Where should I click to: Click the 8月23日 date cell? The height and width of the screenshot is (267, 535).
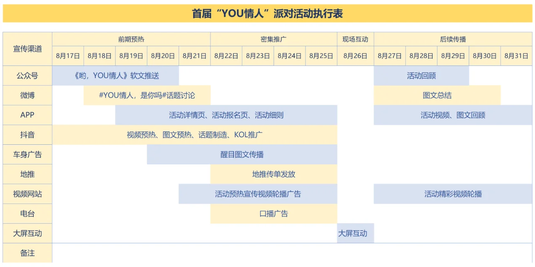(258, 56)
